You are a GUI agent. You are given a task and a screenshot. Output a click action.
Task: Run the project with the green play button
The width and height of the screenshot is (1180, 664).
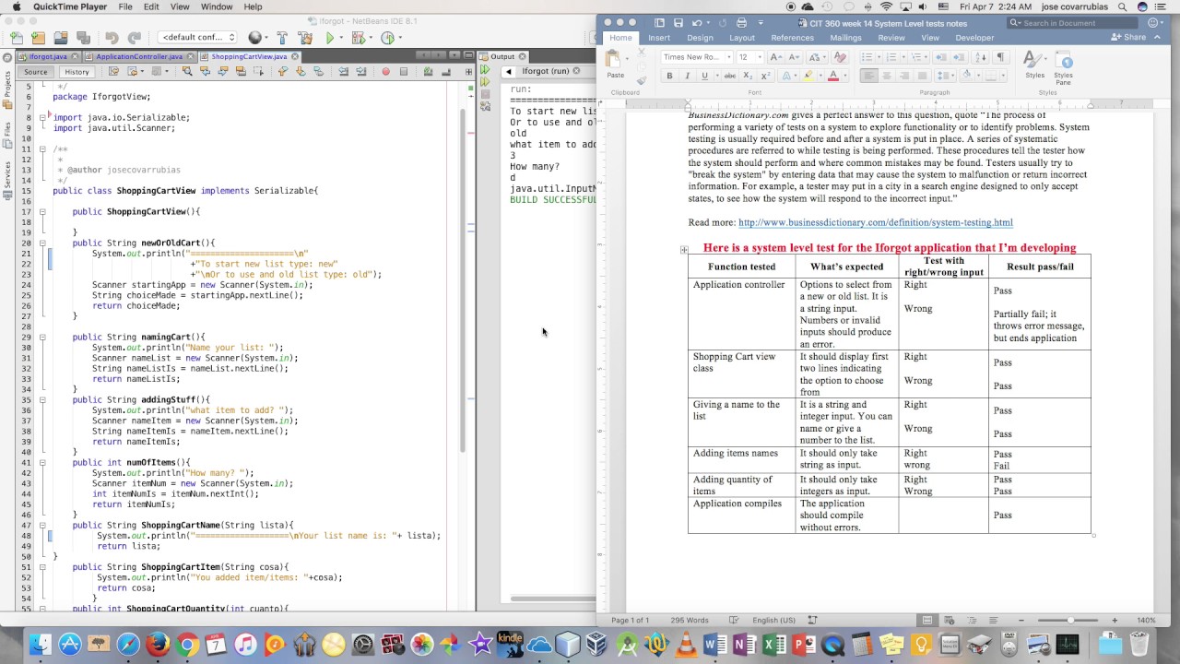(330, 38)
